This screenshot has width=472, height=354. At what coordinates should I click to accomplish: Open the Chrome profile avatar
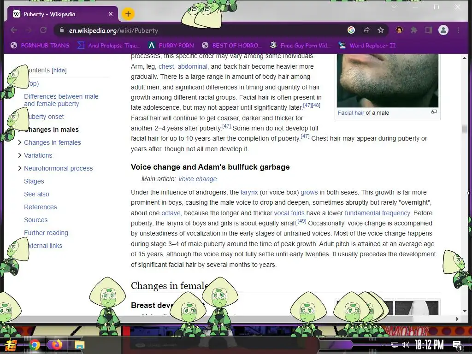(443, 30)
